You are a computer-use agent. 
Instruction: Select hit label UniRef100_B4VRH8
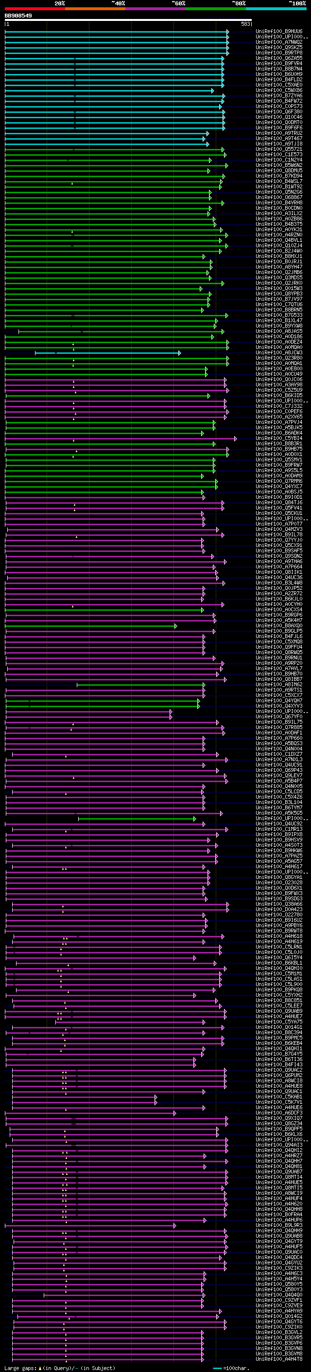click(279, 203)
